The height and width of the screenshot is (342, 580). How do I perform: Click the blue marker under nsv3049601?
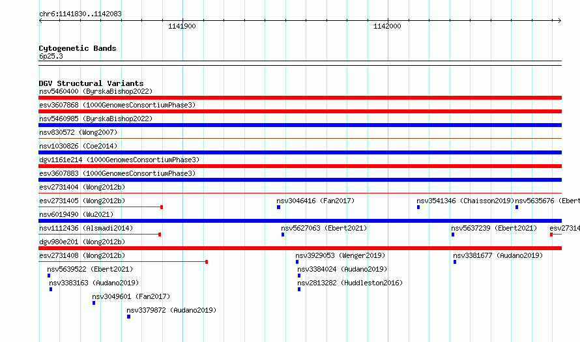[x=94, y=303]
